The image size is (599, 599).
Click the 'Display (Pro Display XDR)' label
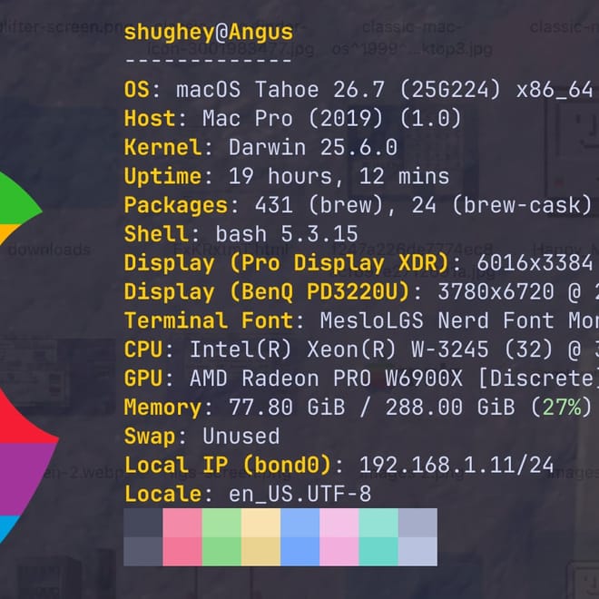pyautogui.click(x=286, y=263)
